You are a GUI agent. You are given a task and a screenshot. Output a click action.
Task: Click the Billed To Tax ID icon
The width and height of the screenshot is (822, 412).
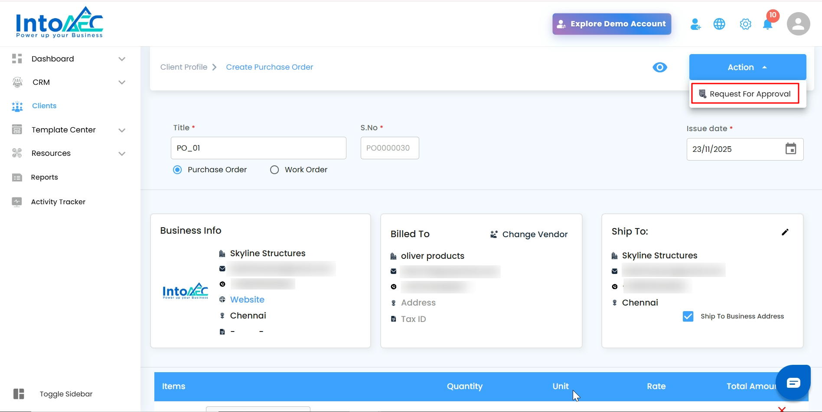pyautogui.click(x=394, y=319)
